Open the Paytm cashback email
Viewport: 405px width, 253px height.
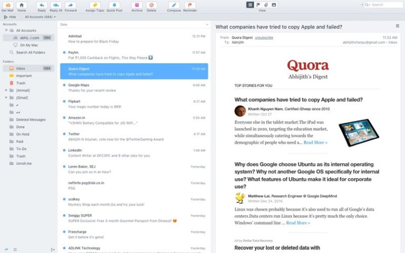coord(134,55)
